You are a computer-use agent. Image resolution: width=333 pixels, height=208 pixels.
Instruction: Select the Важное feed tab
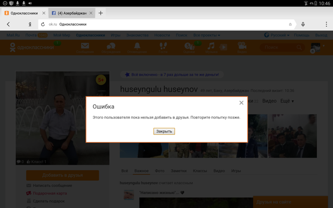click(x=142, y=171)
